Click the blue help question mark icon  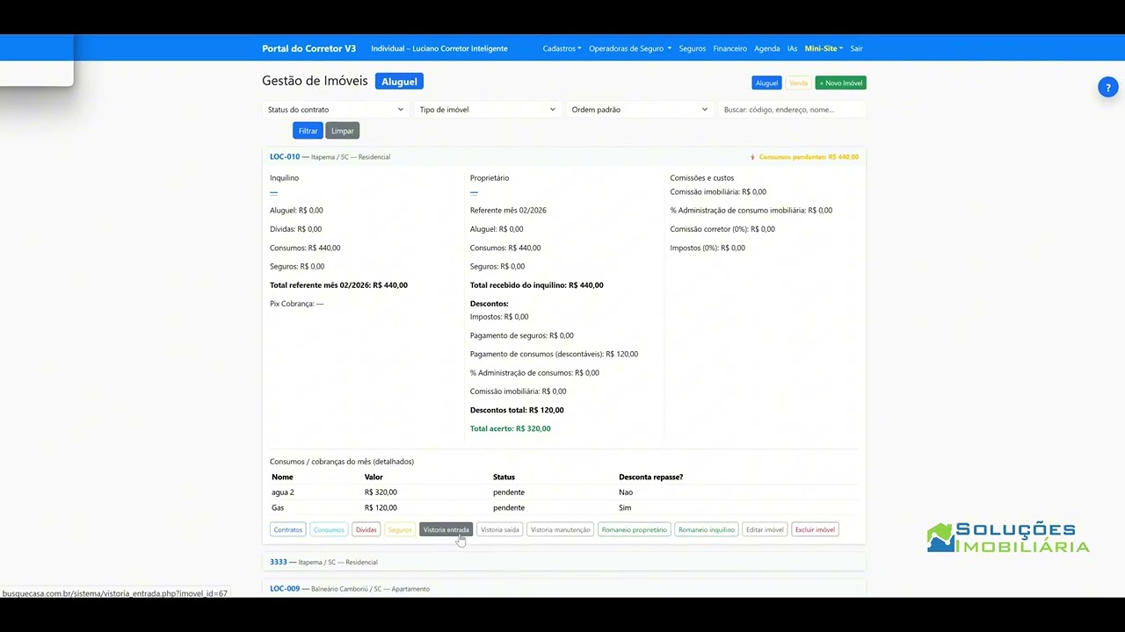click(1107, 88)
